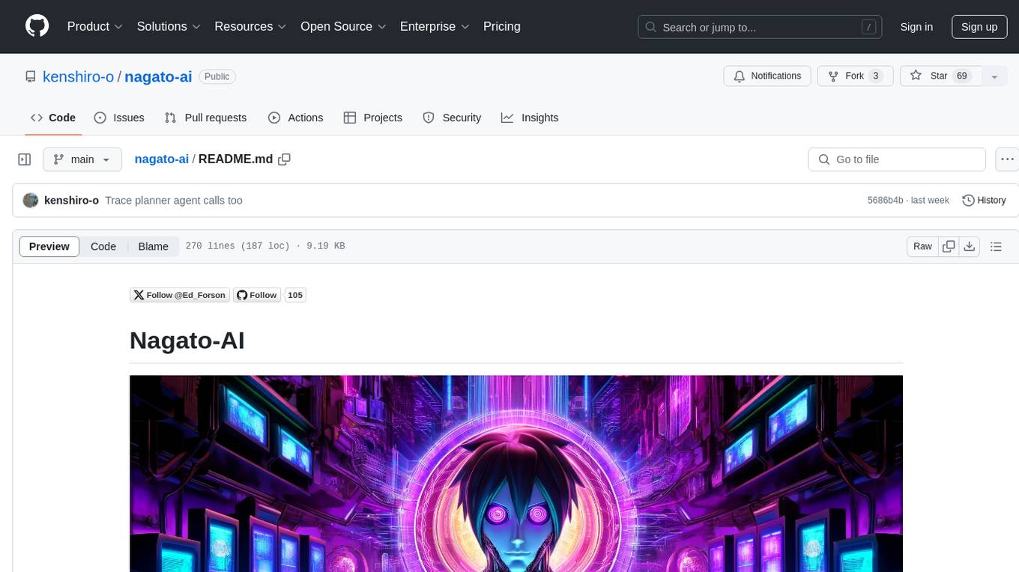Expand the Resources menu
Image resolution: width=1019 pixels, height=572 pixels.
(x=250, y=26)
